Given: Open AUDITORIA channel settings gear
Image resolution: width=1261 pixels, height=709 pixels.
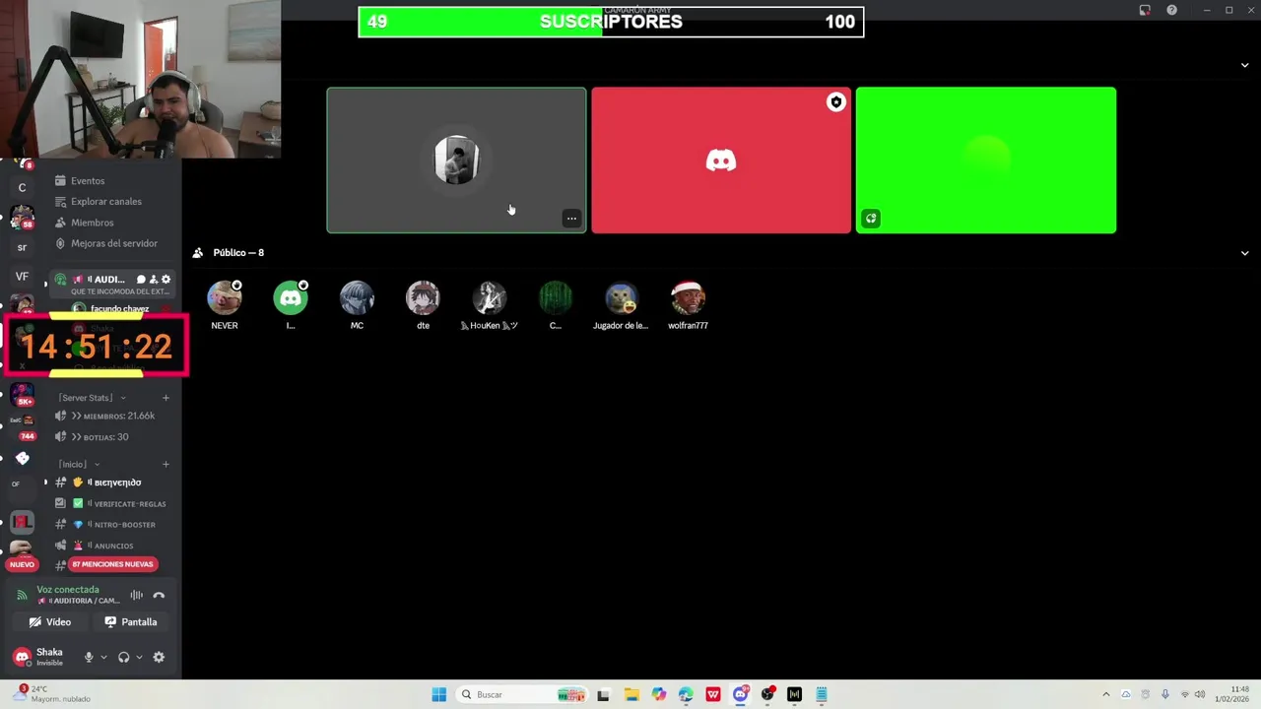Looking at the screenshot, I should click(x=166, y=280).
